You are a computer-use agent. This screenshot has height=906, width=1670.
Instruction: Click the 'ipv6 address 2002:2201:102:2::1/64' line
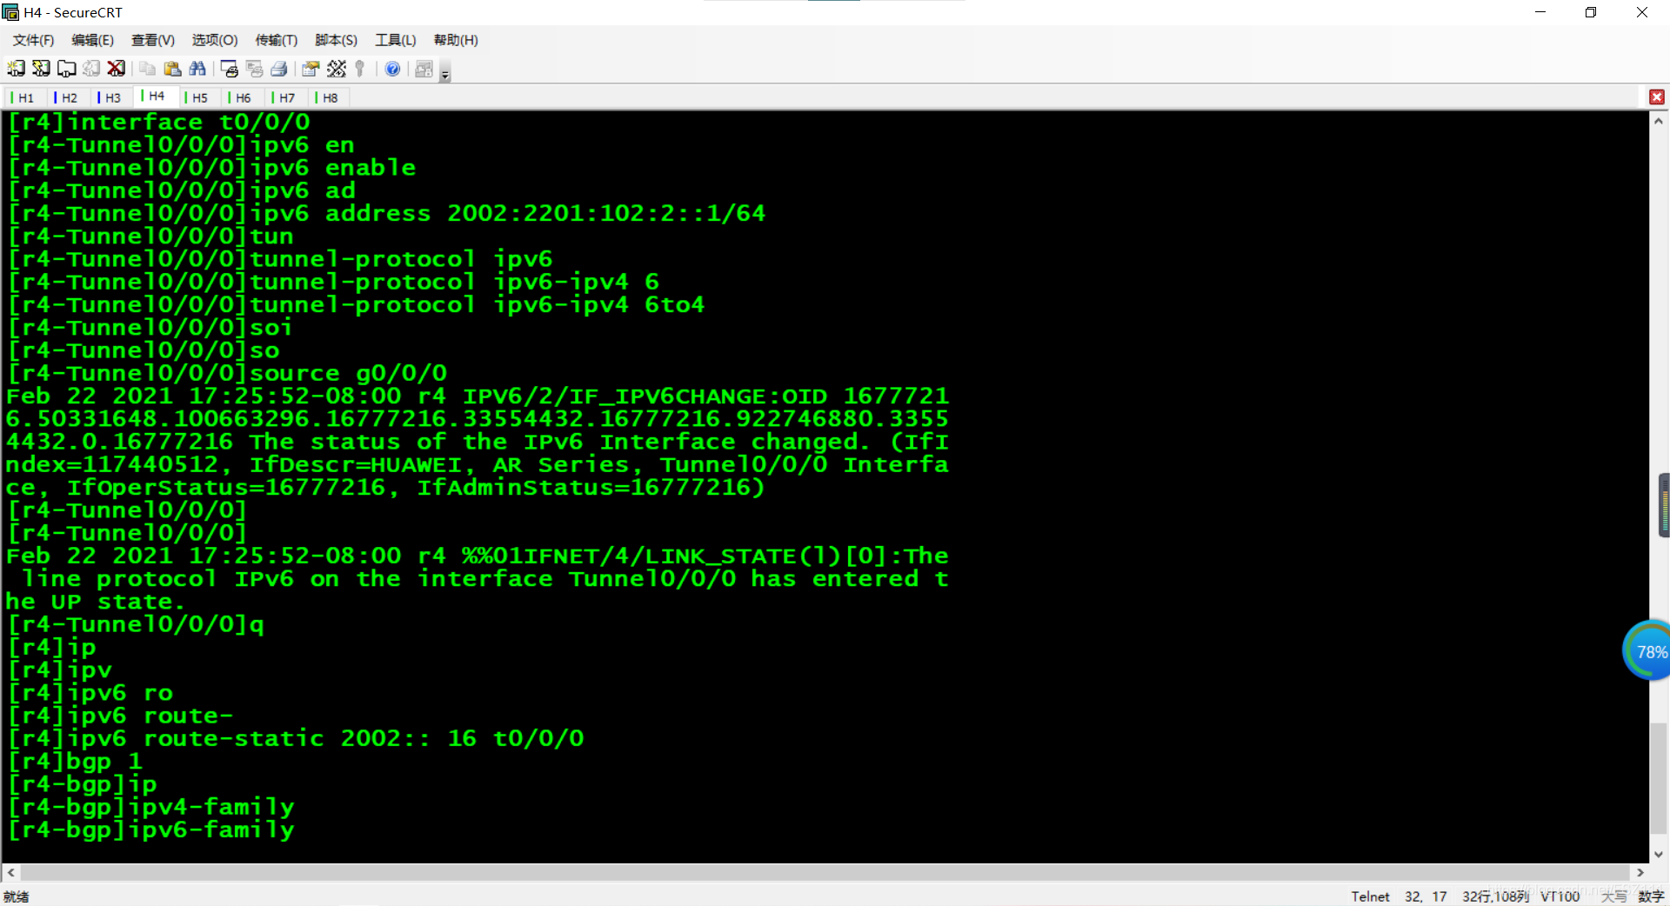[x=387, y=214]
